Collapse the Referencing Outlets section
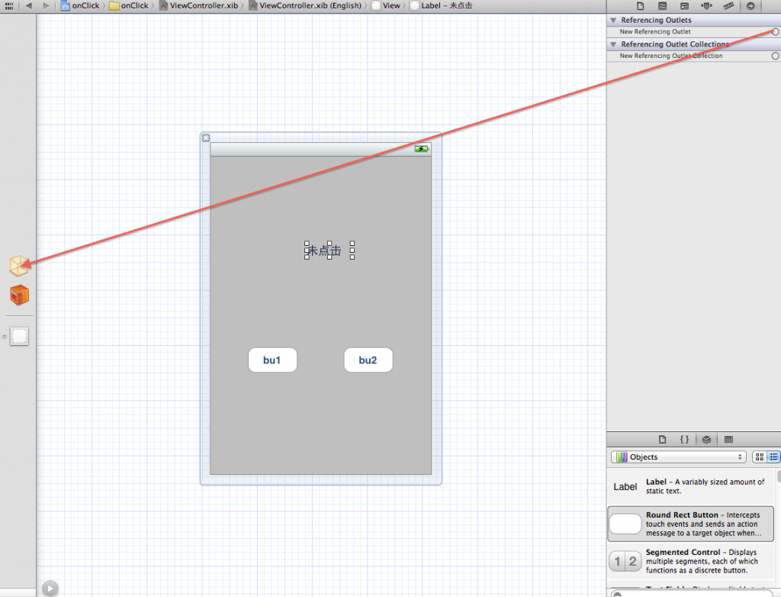The width and height of the screenshot is (781, 597). click(x=614, y=20)
